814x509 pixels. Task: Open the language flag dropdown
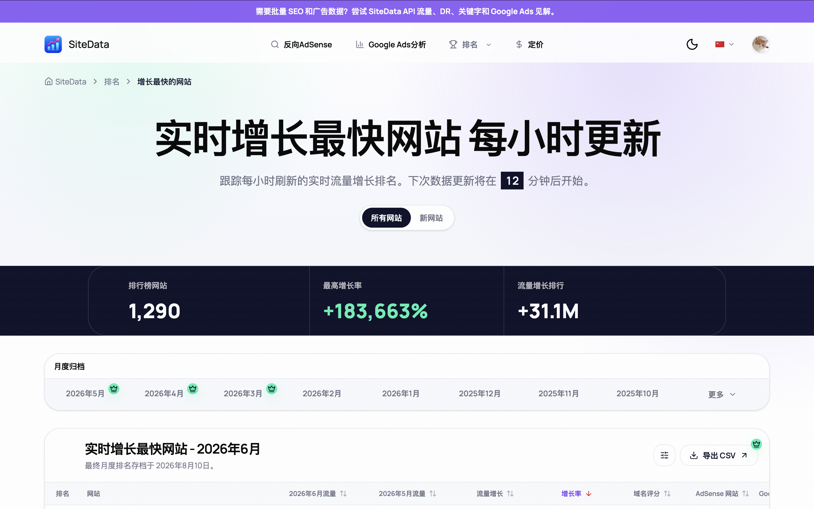pos(725,44)
